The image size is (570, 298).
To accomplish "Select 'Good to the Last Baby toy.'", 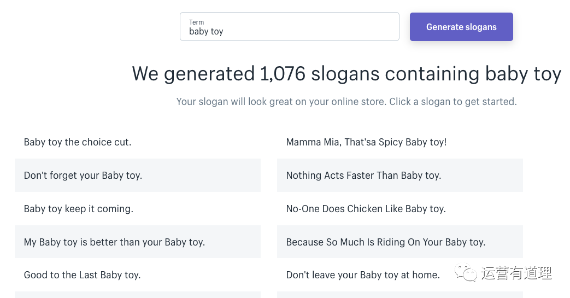I will click(x=138, y=275).
